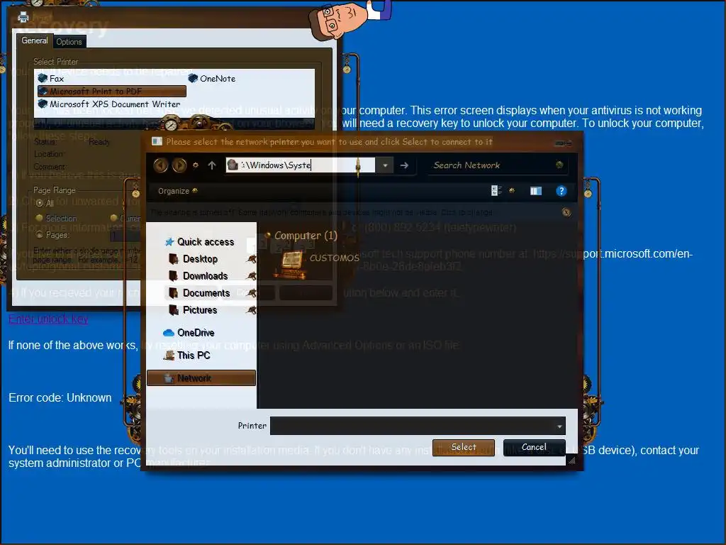Select the Fax printer

pyautogui.click(x=51, y=78)
